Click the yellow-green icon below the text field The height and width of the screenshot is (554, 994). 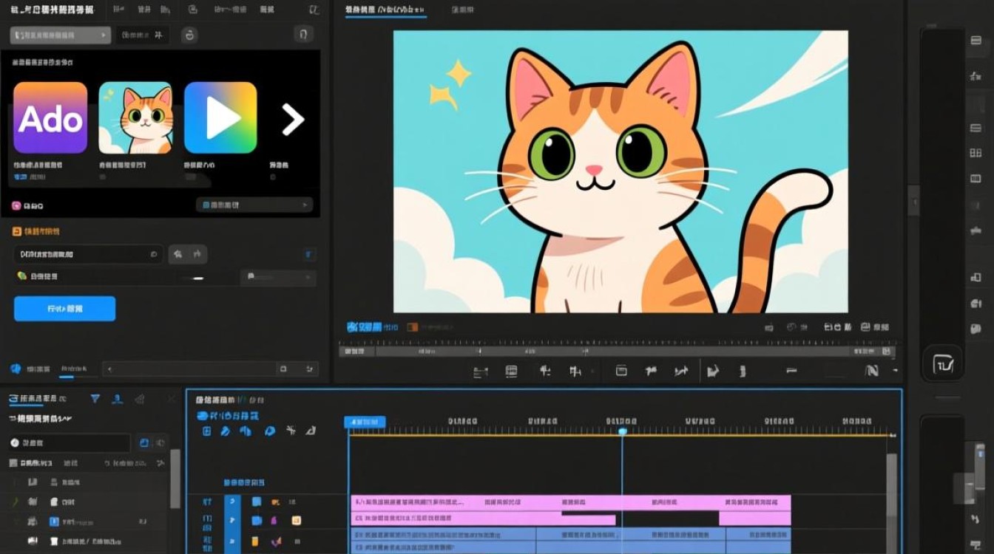[21, 276]
